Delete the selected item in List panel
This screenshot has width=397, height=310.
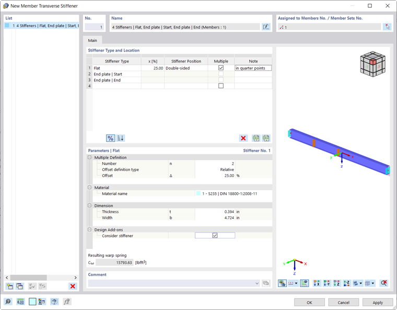pos(73,286)
